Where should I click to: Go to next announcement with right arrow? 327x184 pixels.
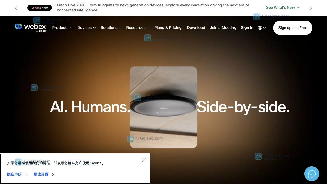coord(311,8)
